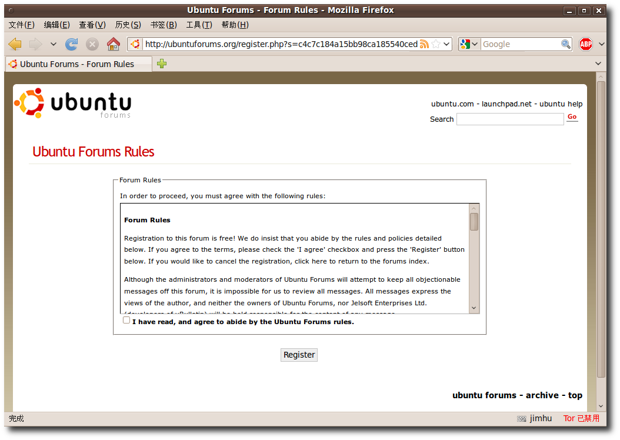
Task: Check the agree to Ubuntu Forums rules checkbox
Action: point(126,320)
